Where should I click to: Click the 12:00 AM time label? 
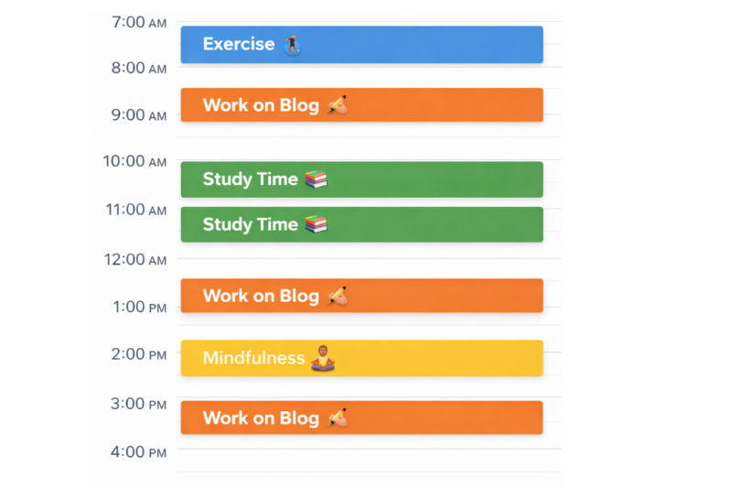point(135,259)
